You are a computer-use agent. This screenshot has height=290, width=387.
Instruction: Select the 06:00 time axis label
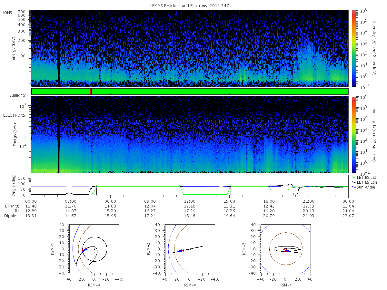point(110,201)
